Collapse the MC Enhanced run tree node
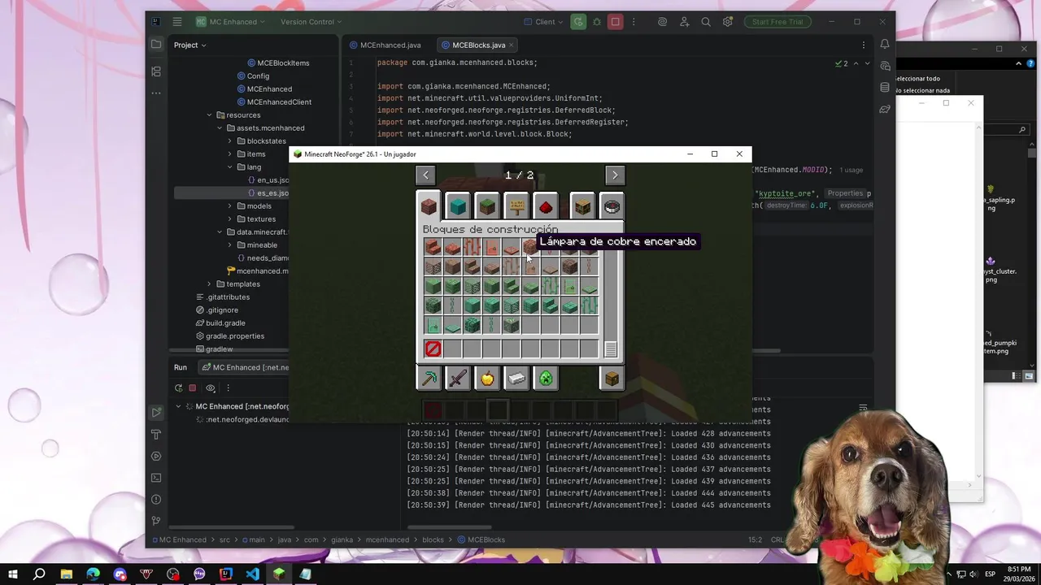Image resolution: width=1041 pixels, height=585 pixels. [x=179, y=406]
